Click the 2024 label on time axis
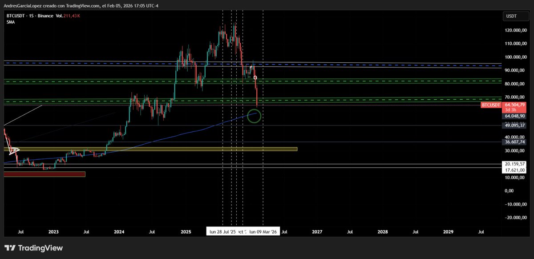Screen dimensions: 534x259 119,232
